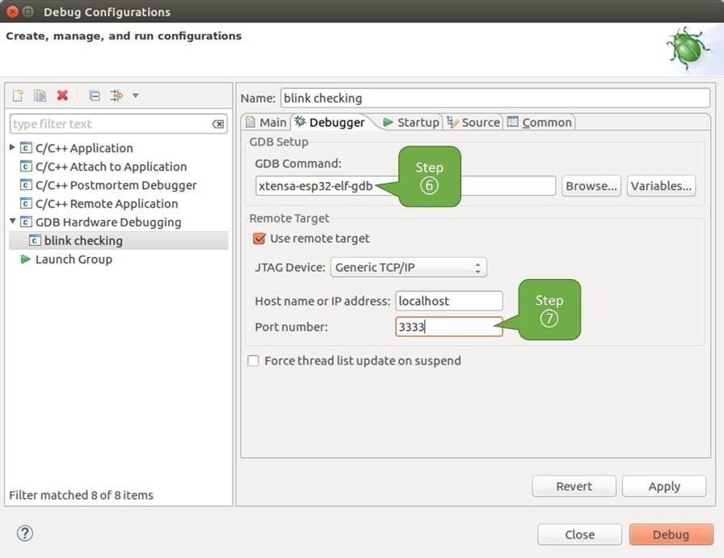Select C/C++ Remote Application category
This screenshot has width=724, height=558.
(x=109, y=203)
